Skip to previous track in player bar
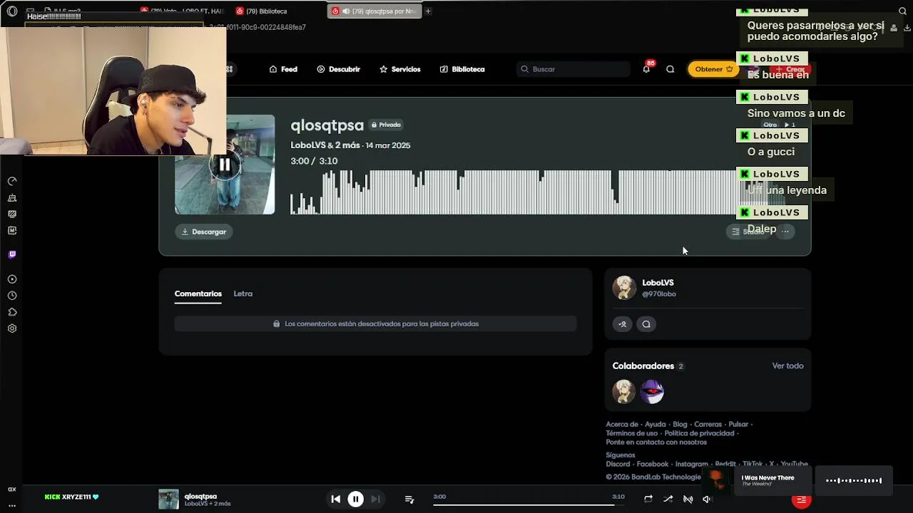This screenshot has height=513, width=913. [336, 499]
